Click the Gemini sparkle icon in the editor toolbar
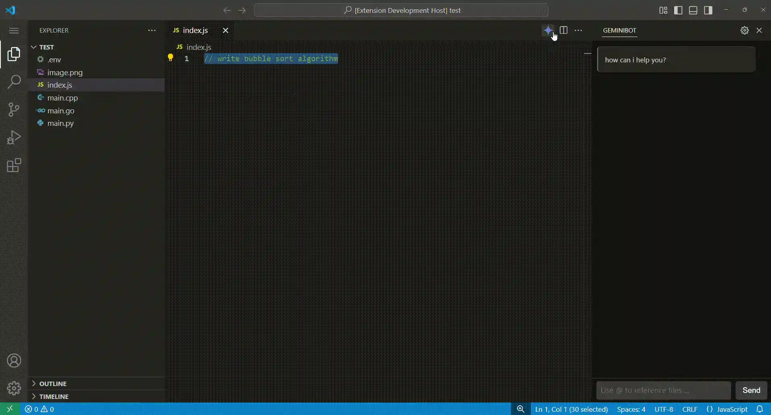Viewport: 771px width, 415px height. 548,30
